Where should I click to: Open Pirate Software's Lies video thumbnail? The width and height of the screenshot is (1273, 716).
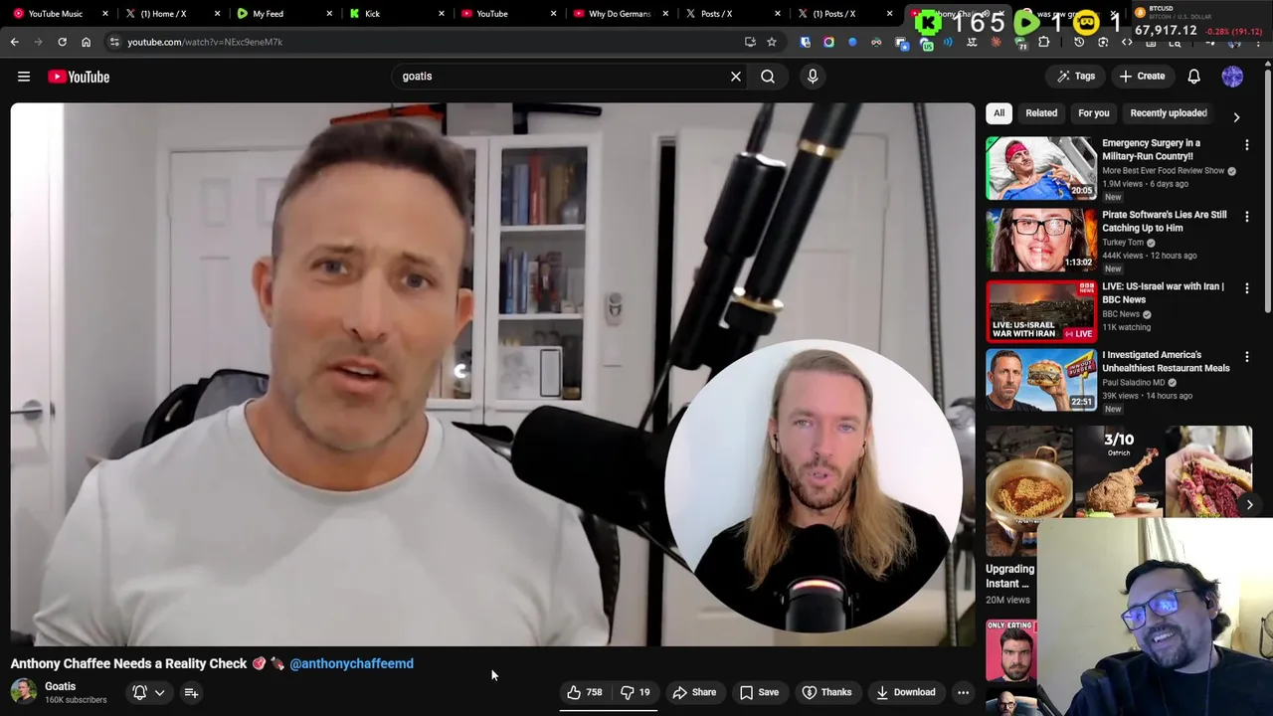pyautogui.click(x=1041, y=240)
